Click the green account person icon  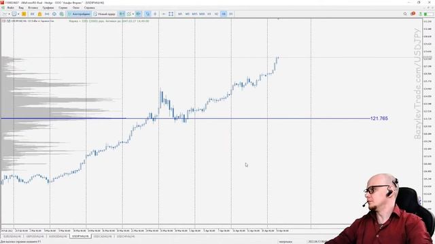(x=421, y=14)
